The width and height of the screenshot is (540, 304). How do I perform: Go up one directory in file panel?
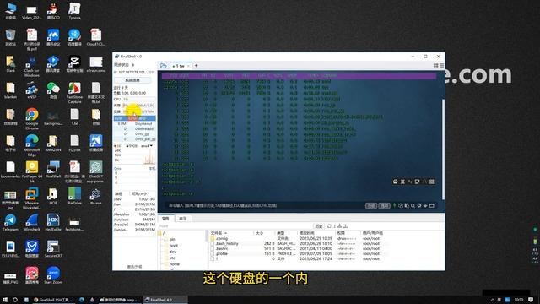[x=334, y=226]
